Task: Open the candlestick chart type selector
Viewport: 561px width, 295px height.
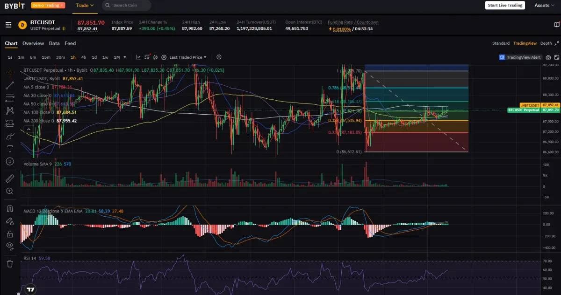Action: pos(155,57)
